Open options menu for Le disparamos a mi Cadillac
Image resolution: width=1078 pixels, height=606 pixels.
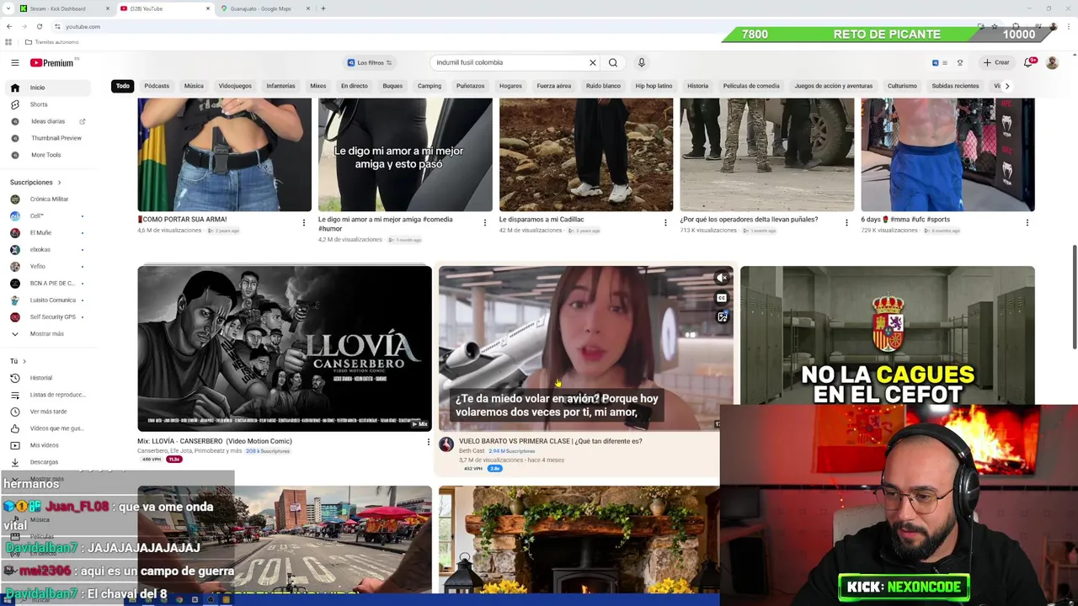(665, 222)
